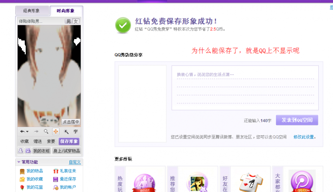Viewport: 333px width, 192px height.
Task: Click the pink POSE badge icon
Action: point(144,183)
